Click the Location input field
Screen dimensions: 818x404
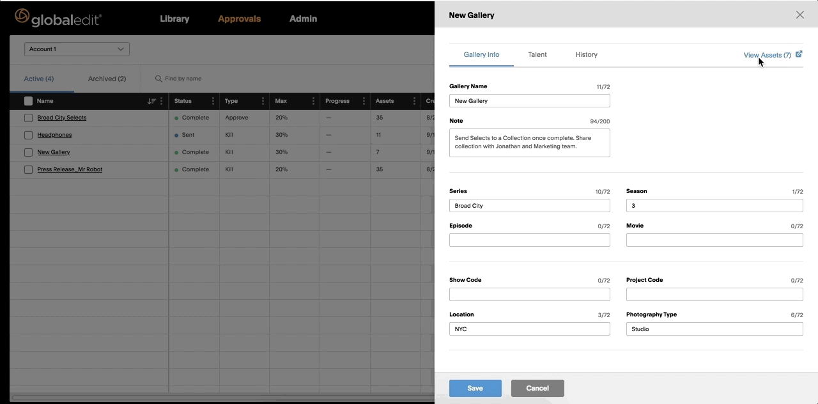(x=530, y=329)
